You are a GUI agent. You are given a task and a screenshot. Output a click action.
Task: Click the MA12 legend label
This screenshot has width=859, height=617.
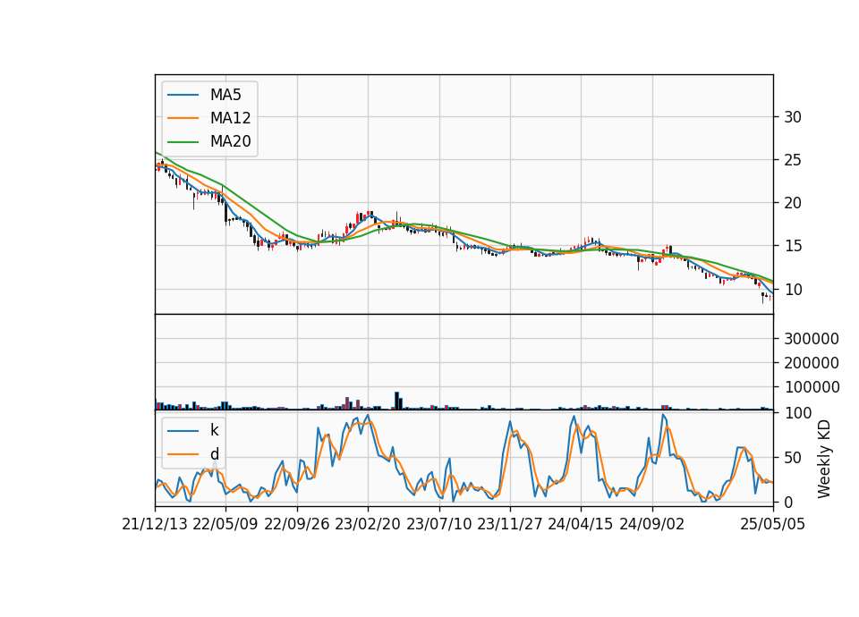(x=230, y=118)
